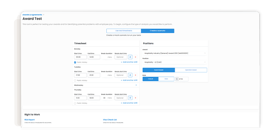The width and height of the screenshot is (266, 134).
Task: Edit Tuesday's break duration field
Action: click(107, 75)
